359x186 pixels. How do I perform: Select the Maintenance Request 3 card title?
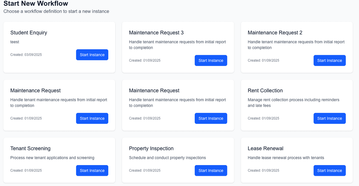156,33
